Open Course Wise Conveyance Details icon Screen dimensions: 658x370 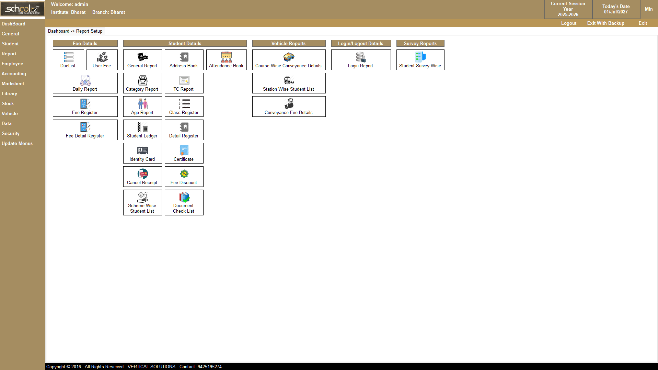point(289,57)
